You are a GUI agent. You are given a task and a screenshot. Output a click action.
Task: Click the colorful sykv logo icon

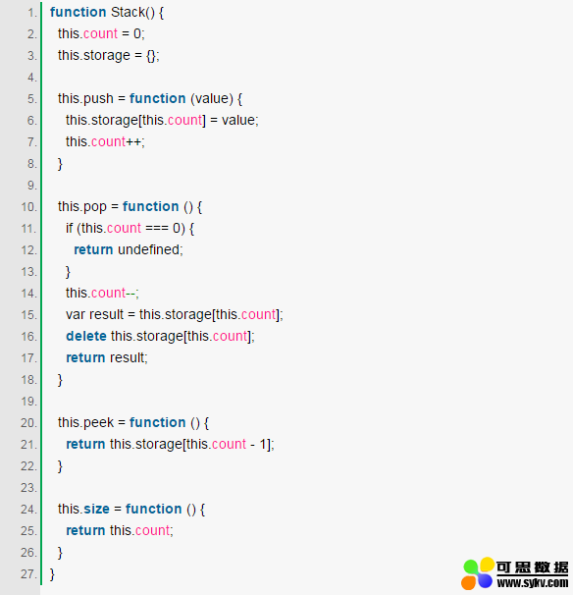coord(478,573)
